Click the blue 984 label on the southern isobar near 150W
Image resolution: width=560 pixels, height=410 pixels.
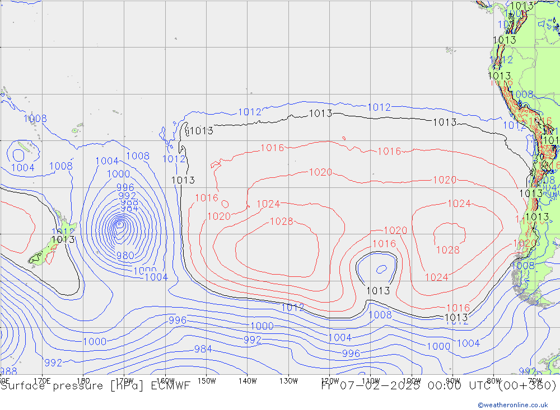tap(203, 349)
